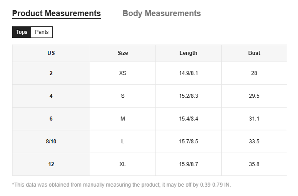Select the US 8/10 row label
Image resolution: width=298 pixels, height=196 pixels.
pyautogui.click(x=51, y=142)
